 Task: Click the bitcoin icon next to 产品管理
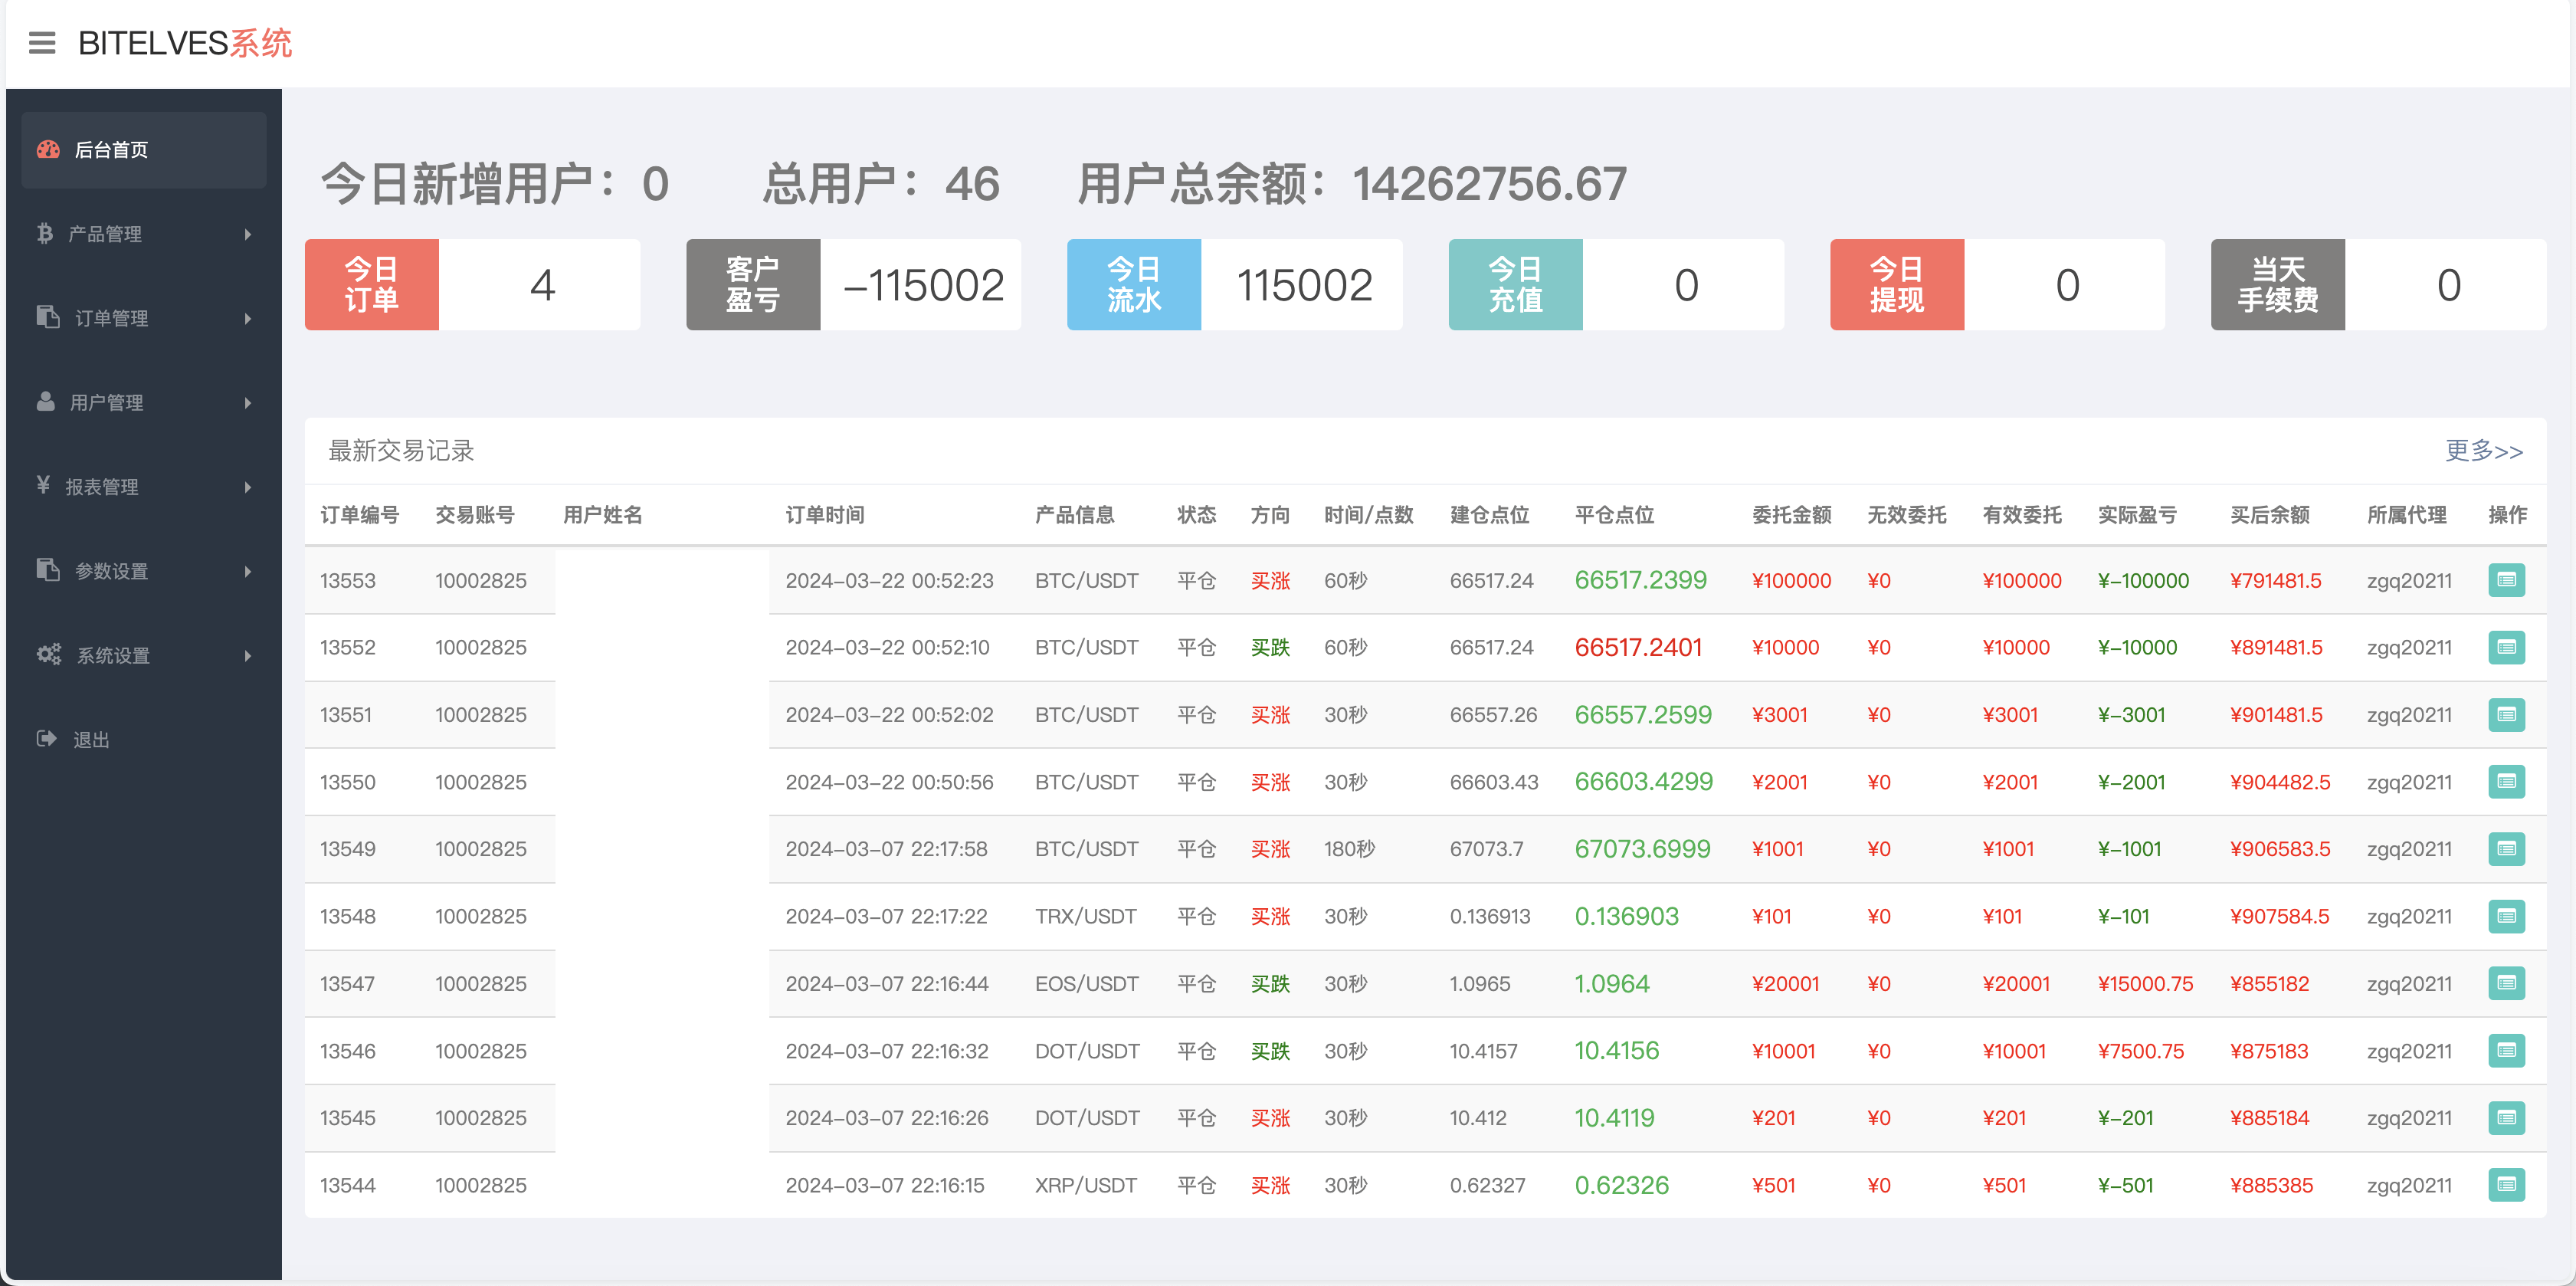pyautogui.click(x=45, y=234)
